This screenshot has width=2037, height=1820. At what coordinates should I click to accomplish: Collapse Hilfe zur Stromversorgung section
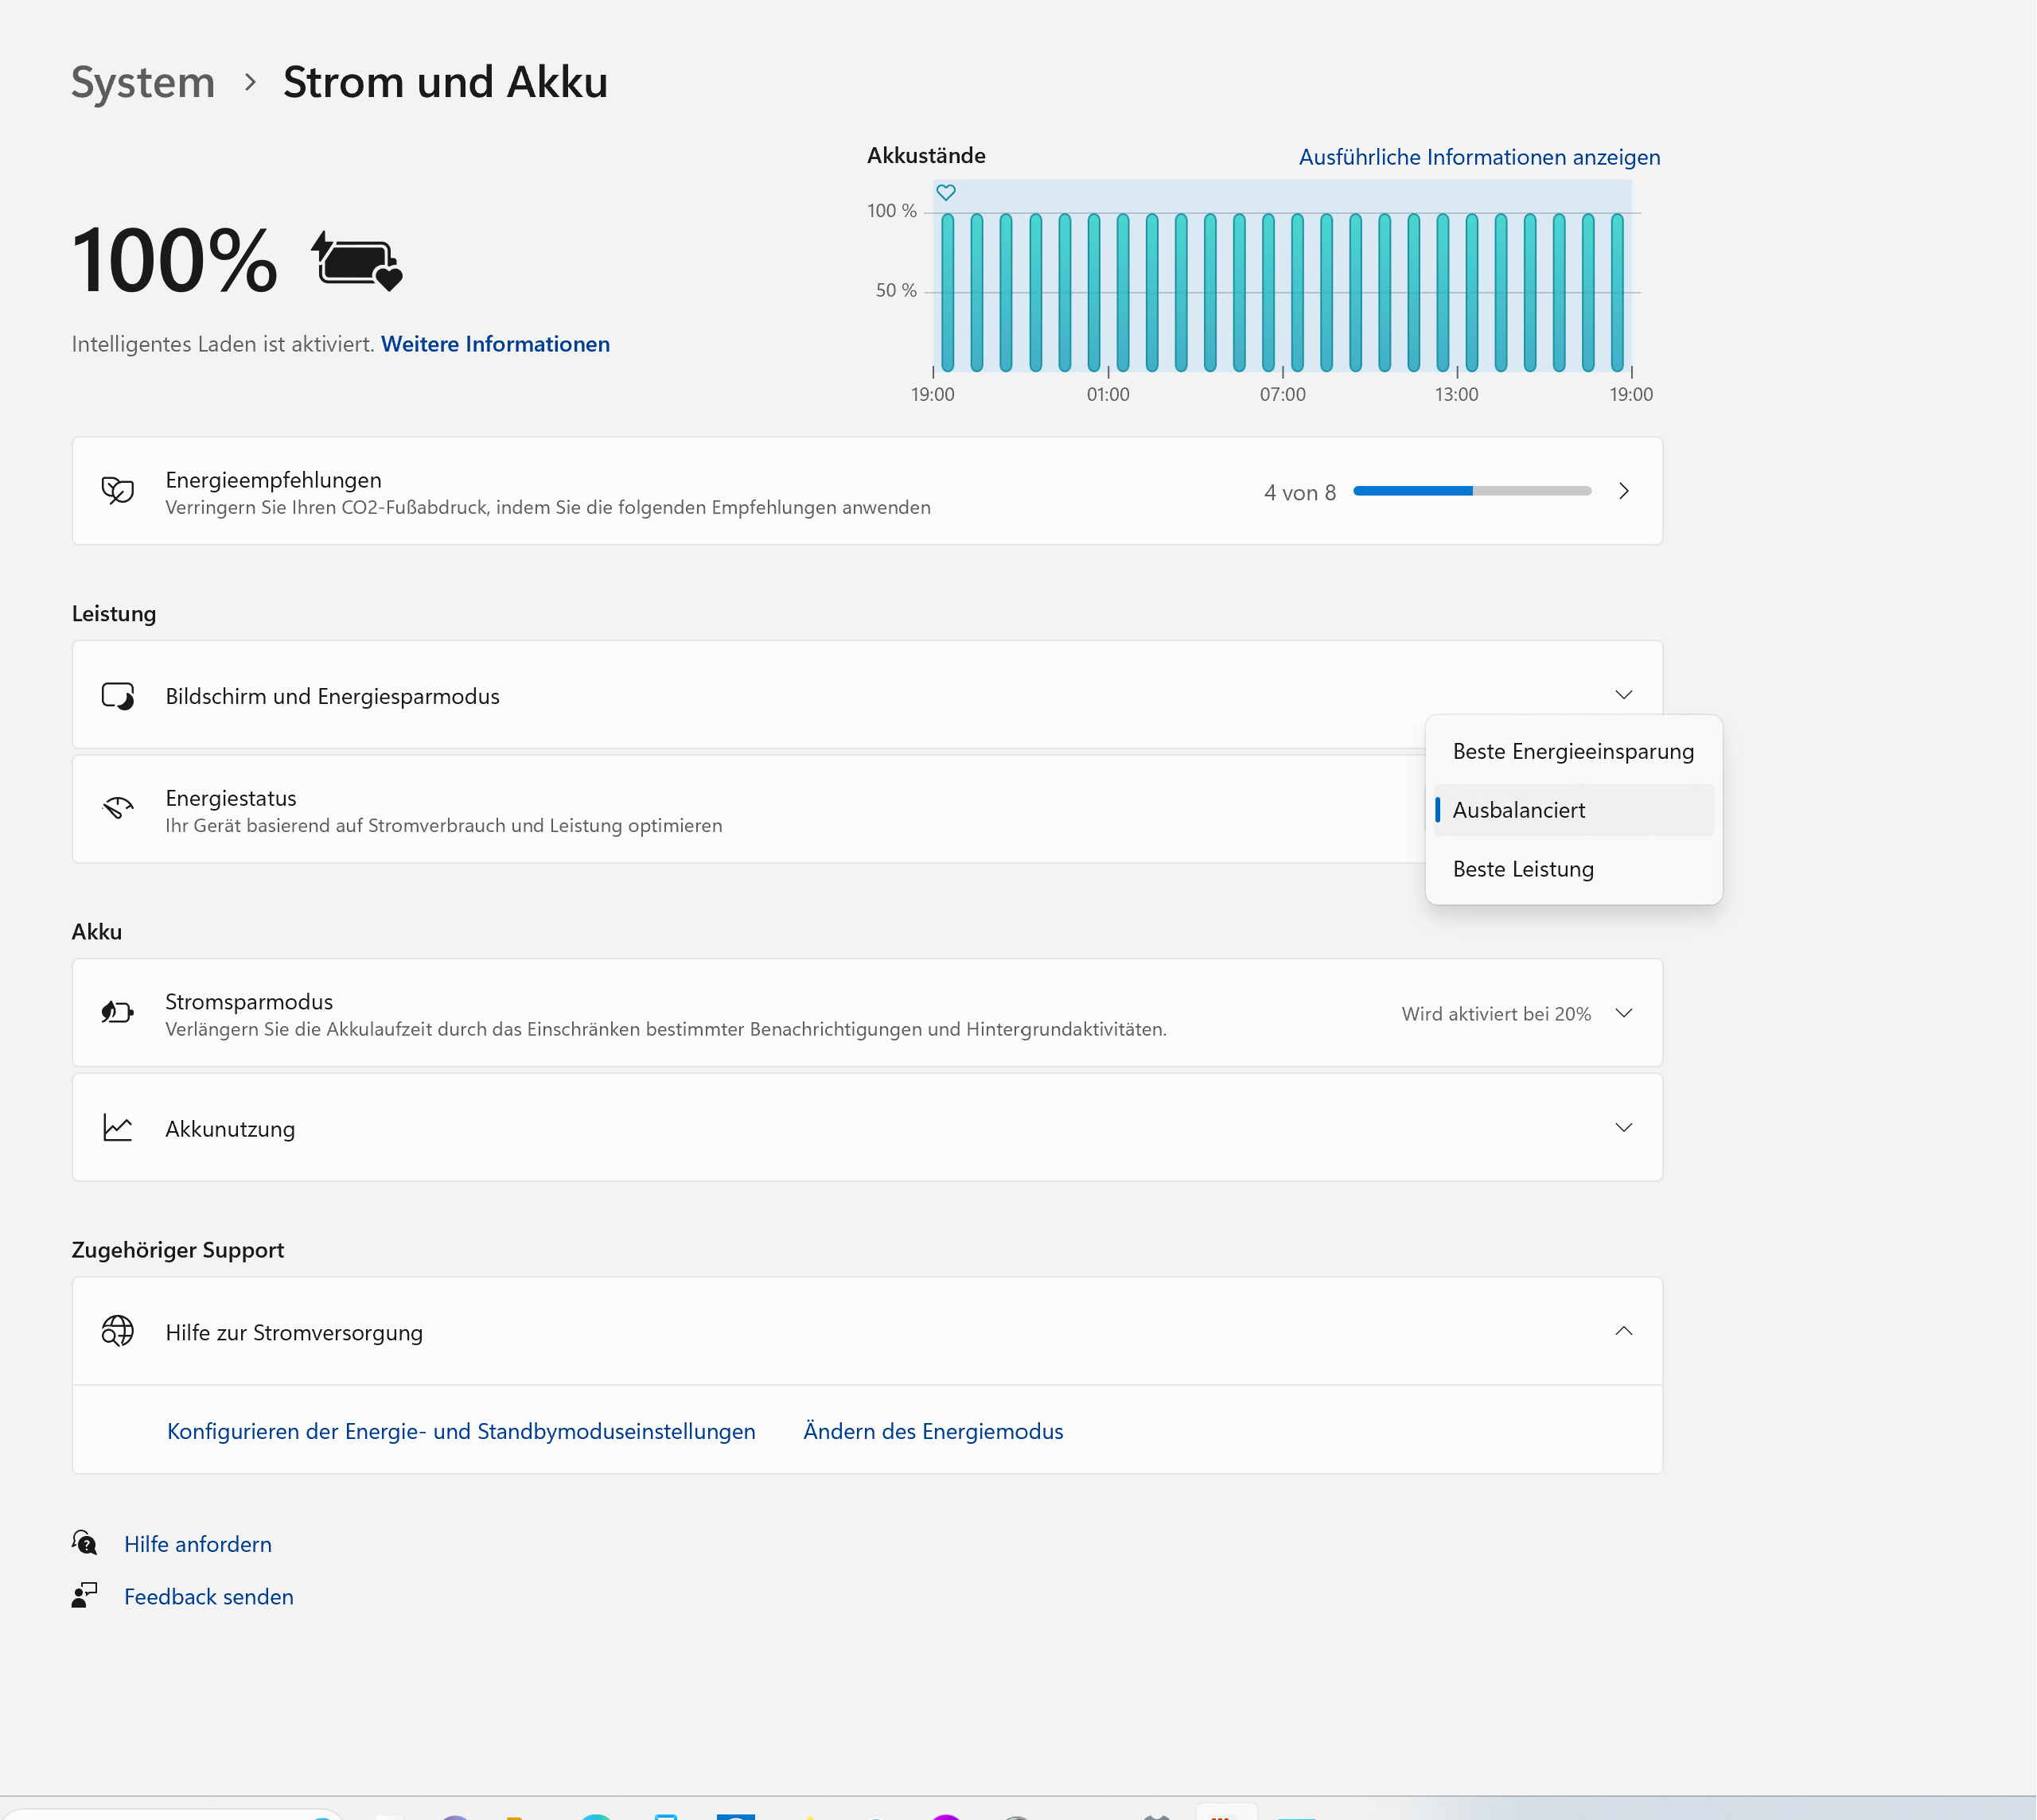[x=1622, y=1331]
